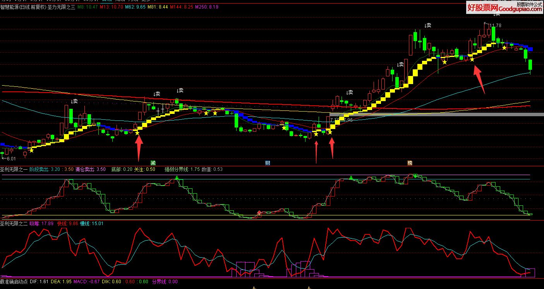Click the 阶段卖出: 3.20 value
This screenshot has height=289, width=544.
point(45,169)
